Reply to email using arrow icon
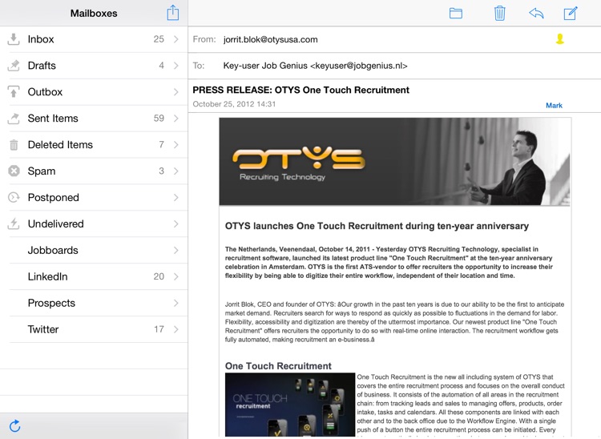 tap(536, 13)
